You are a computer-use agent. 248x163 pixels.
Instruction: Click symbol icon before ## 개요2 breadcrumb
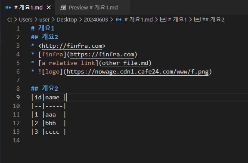click(x=197, y=19)
